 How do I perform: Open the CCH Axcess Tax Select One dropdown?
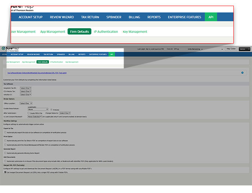[25, 91]
